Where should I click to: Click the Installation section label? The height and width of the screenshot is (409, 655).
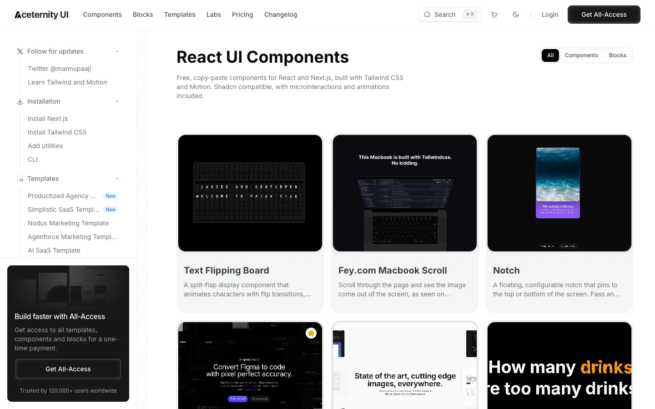[x=44, y=101]
